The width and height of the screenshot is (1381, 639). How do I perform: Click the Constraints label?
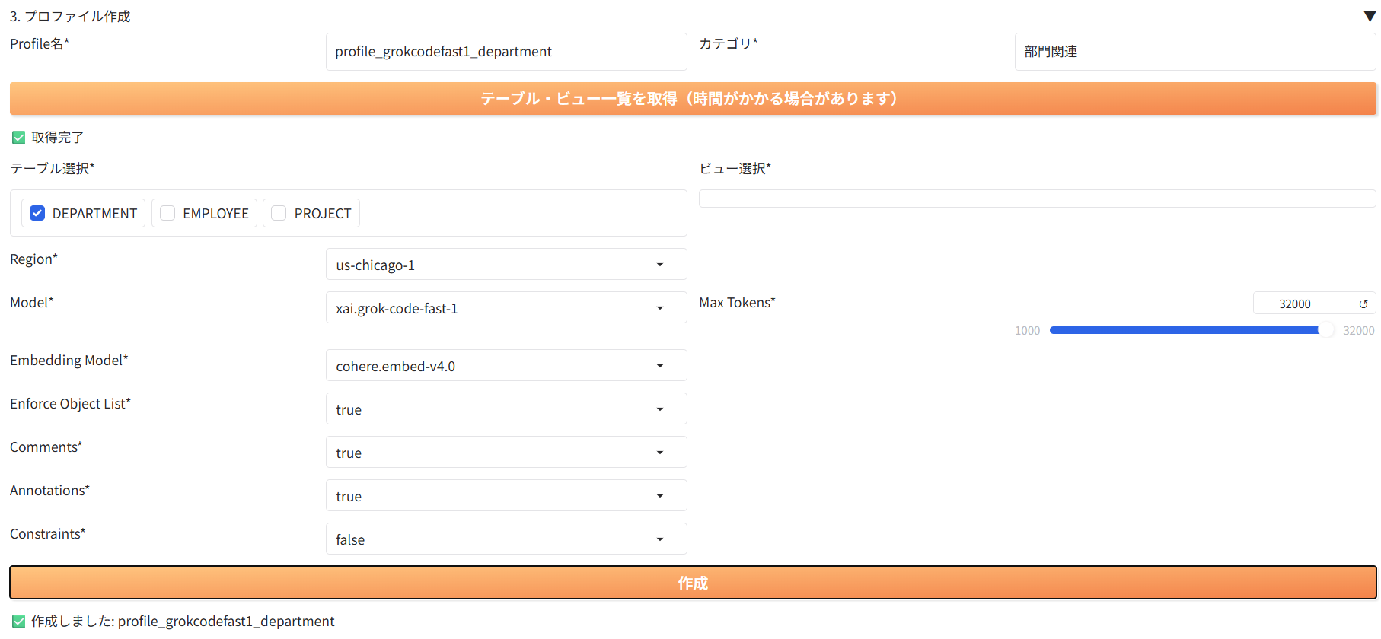coord(48,534)
